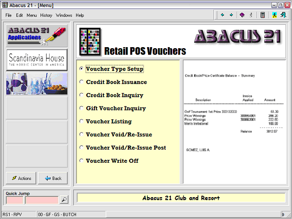
Task: Click the running man icon
Action: click(274, 15)
